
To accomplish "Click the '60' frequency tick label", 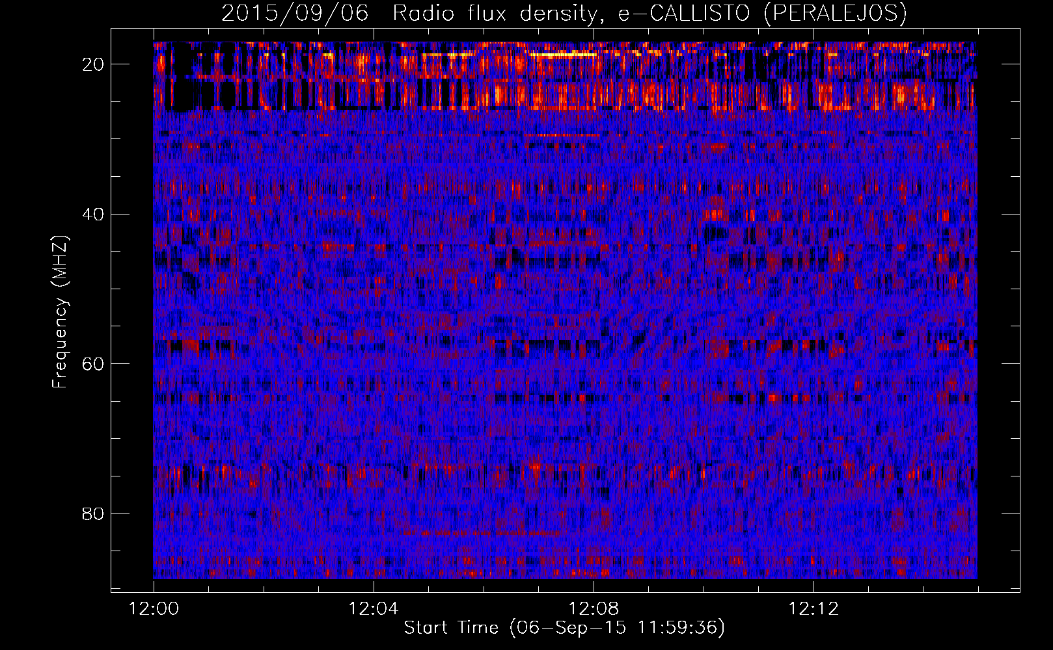I will tap(94, 364).
